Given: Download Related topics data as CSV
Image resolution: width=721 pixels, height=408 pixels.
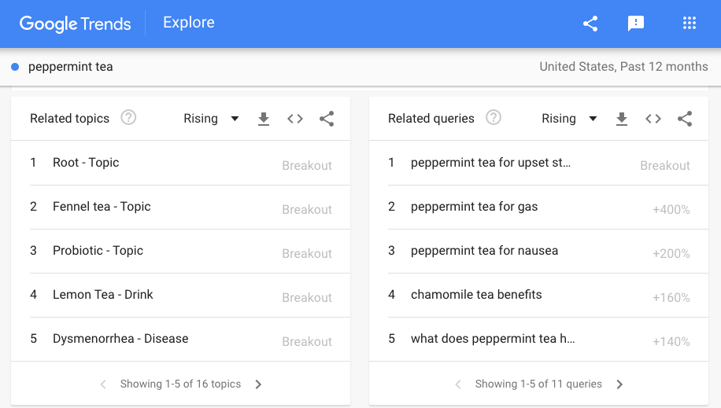Looking at the screenshot, I should coord(264,119).
